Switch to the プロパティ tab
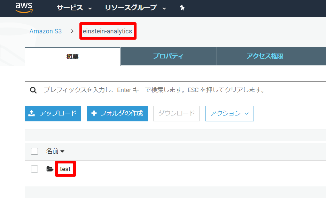The width and height of the screenshot is (326, 201). click(x=169, y=56)
